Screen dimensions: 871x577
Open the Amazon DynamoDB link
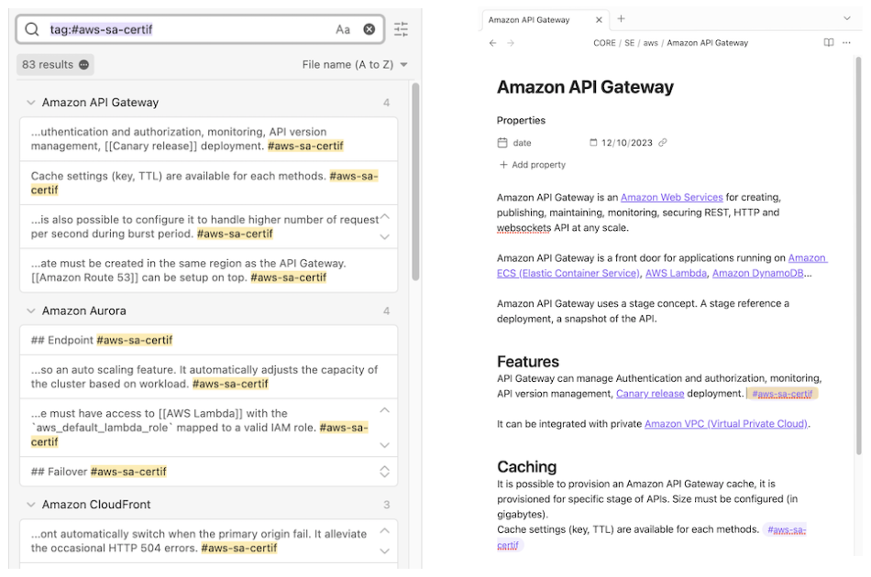757,274
